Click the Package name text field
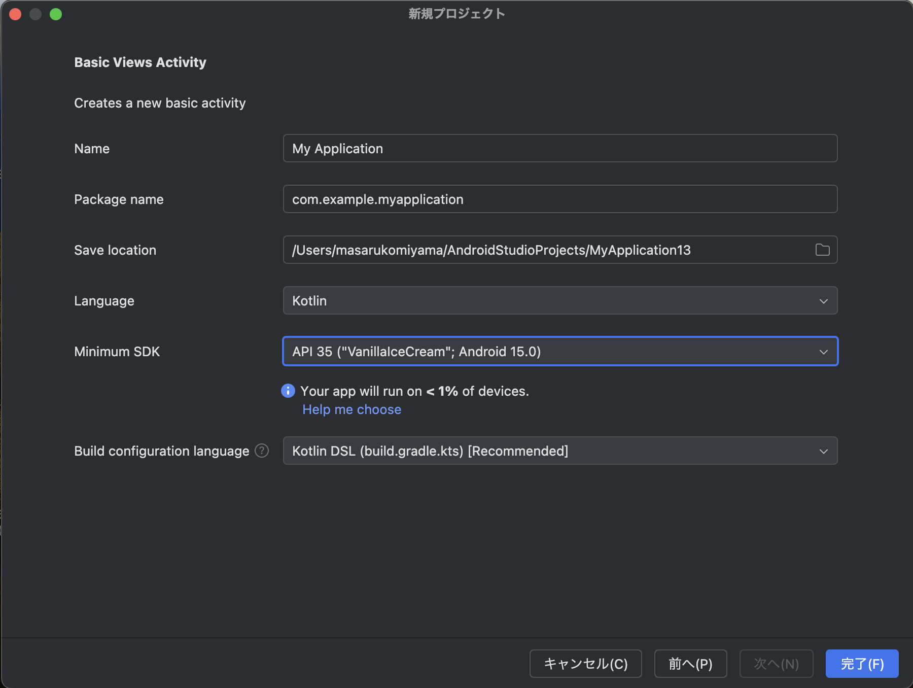The image size is (913, 688). pos(560,199)
